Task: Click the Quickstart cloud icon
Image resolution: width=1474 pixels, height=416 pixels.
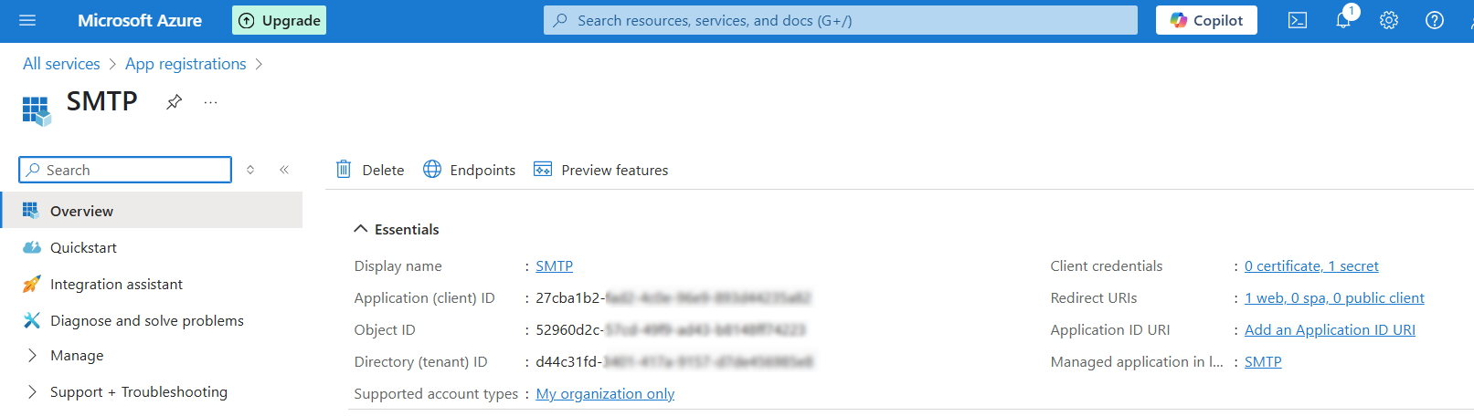Action: click(32, 247)
